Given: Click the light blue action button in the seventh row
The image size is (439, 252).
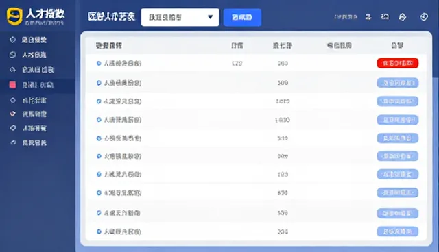Looking at the screenshot, I should click(x=398, y=175).
